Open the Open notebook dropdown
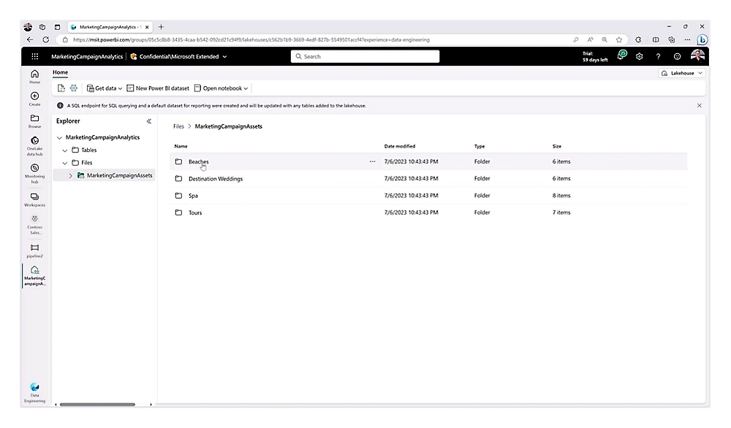 pyautogui.click(x=221, y=88)
